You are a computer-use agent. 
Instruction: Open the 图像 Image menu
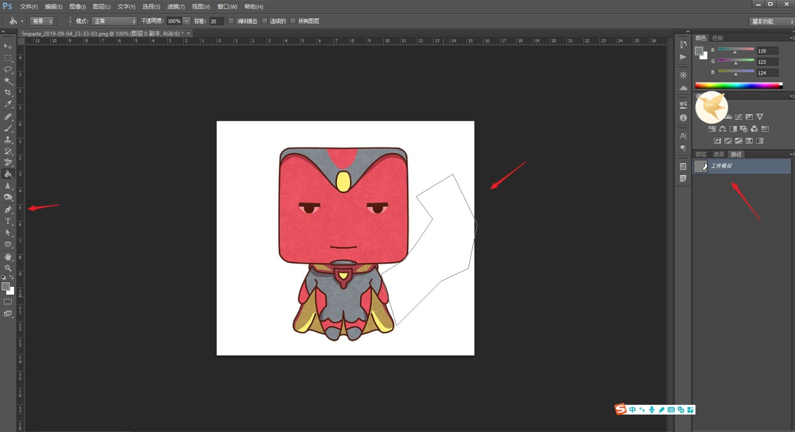(x=78, y=6)
